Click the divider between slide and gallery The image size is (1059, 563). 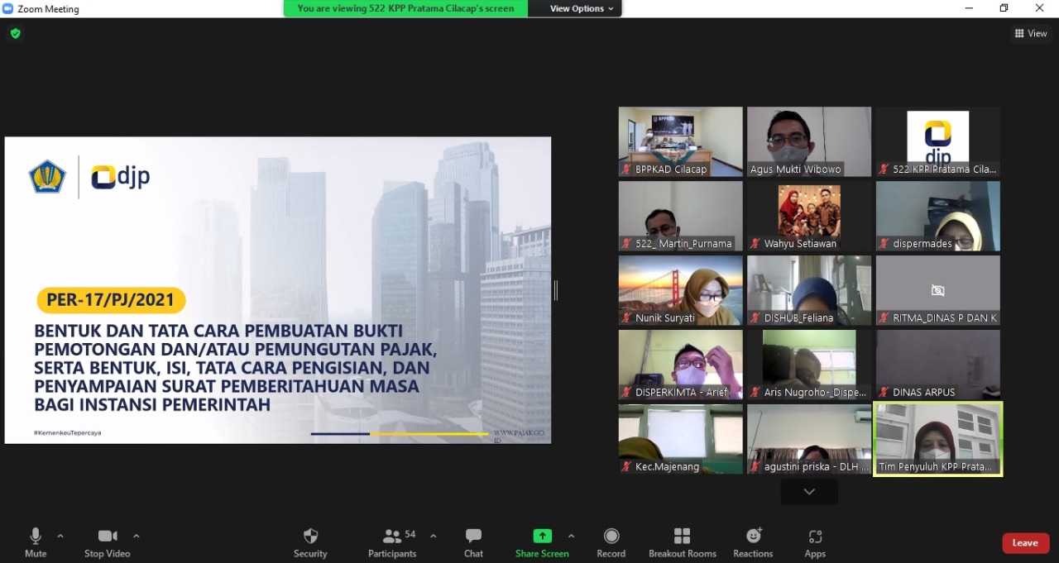pyautogui.click(x=556, y=290)
